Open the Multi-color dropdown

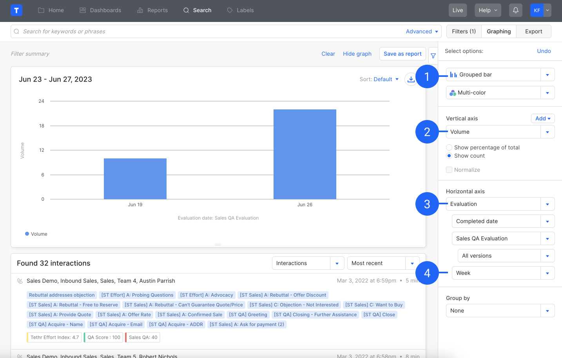coord(500,93)
